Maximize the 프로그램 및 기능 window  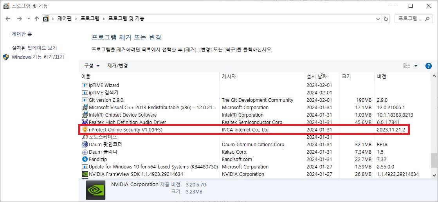[x=410, y=6]
